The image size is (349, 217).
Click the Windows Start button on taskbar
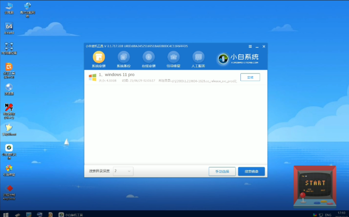[5, 214]
